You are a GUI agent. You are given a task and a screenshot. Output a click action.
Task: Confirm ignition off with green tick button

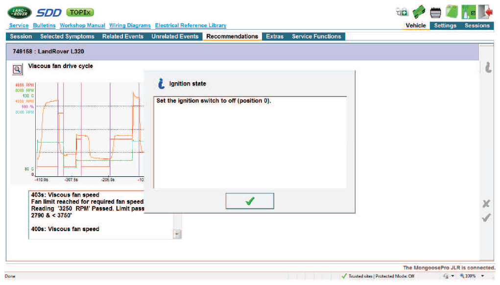(250, 201)
